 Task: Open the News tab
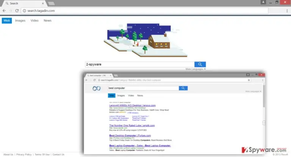click(x=47, y=20)
